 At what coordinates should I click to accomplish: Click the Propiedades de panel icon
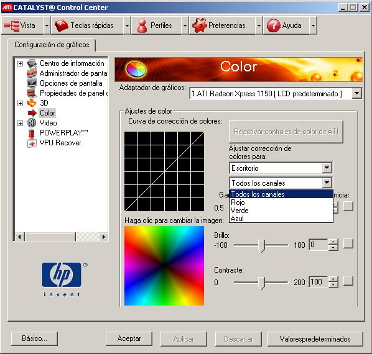pos(32,93)
